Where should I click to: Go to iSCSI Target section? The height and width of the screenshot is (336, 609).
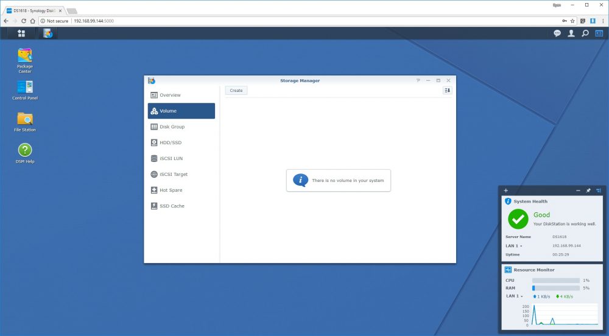click(x=181, y=175)
